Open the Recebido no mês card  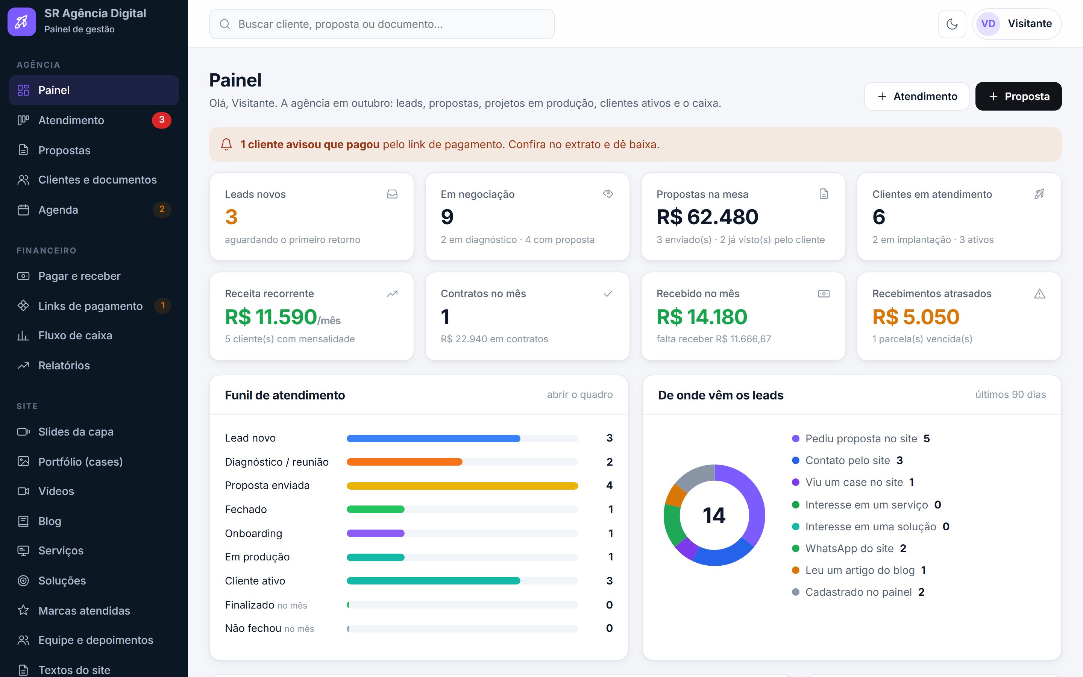point(743,316)
